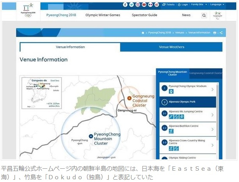Click the Gangneung Coastal Cluster map marker
The image size is (239, 182).
(x=129, y=98)
